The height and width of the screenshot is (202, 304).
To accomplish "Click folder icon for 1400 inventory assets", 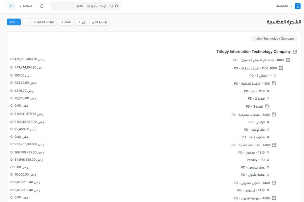I will pos(274,183).
